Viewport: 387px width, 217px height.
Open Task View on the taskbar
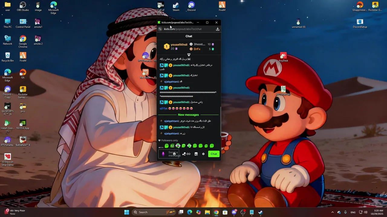[181, 212]
